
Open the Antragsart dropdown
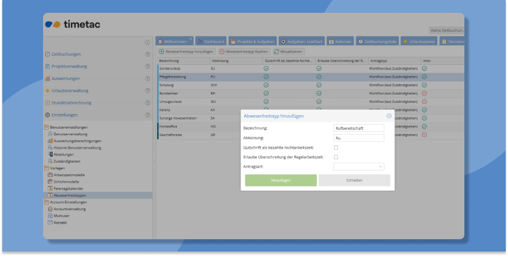(x=359, y=167)
